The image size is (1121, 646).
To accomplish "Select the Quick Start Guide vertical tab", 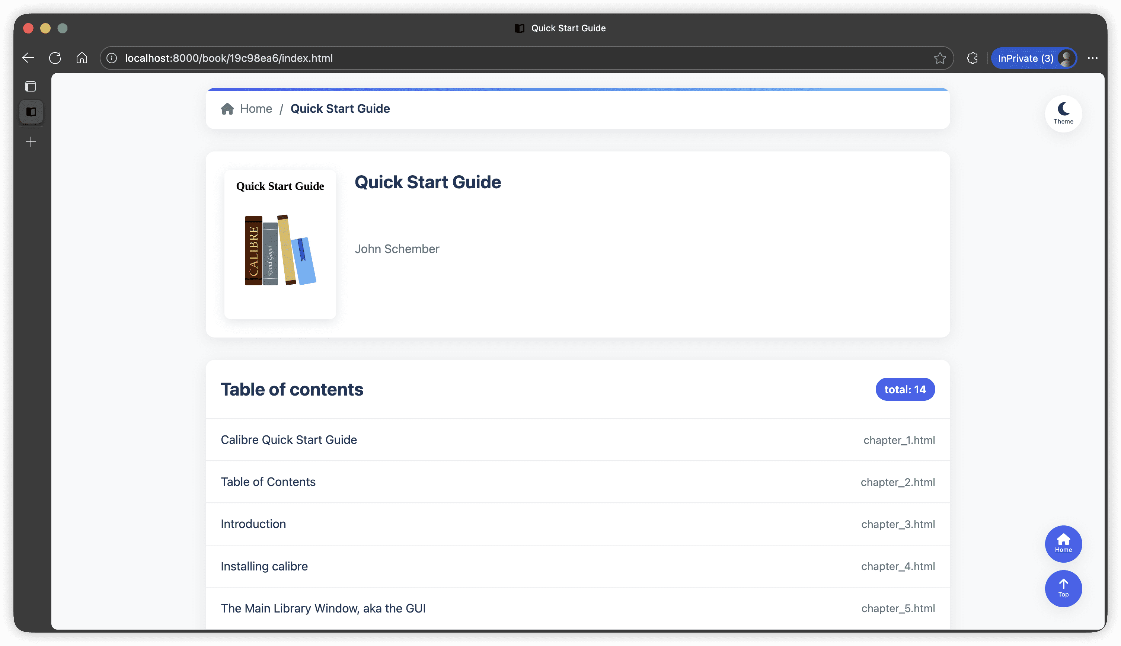I will pos(31,112).
